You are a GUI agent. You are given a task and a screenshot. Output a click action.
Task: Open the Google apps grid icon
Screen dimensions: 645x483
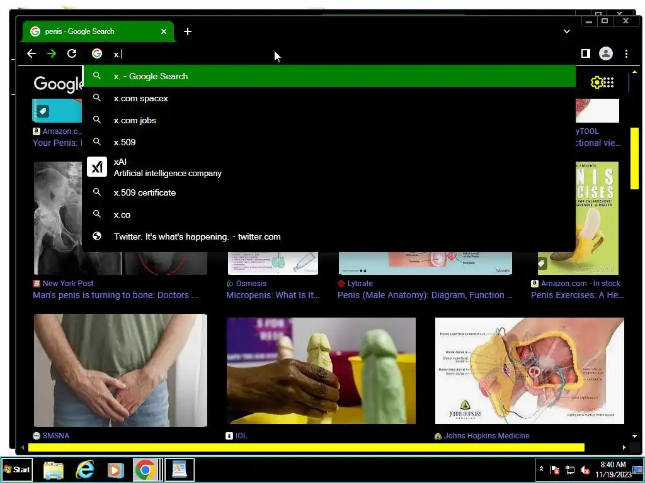pos(609,82)
